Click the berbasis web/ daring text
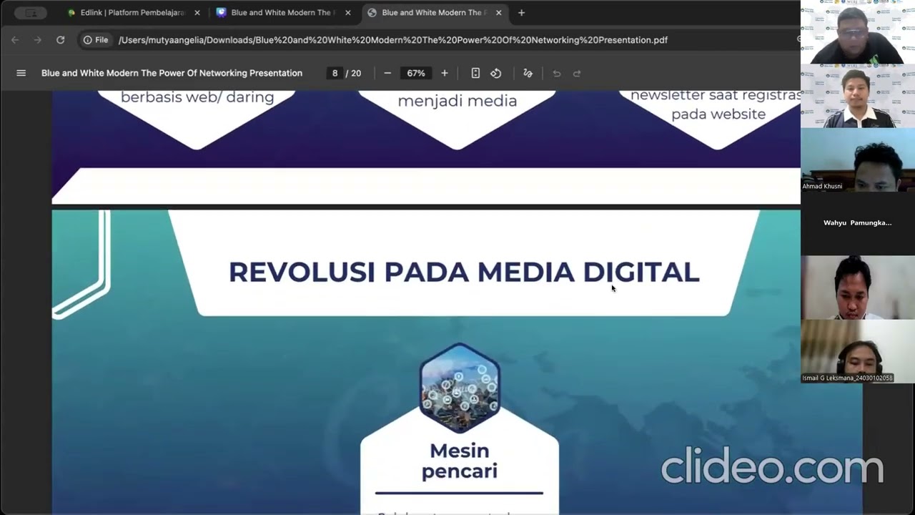Screen dimensions: 915x515 197,97
